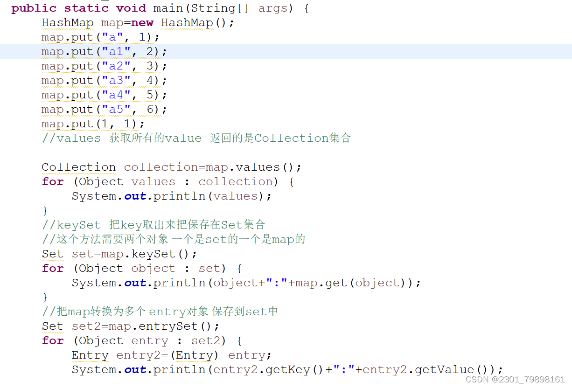Click the comment mentioning set and map objects

pyautogui.click(x=174, y=239)
